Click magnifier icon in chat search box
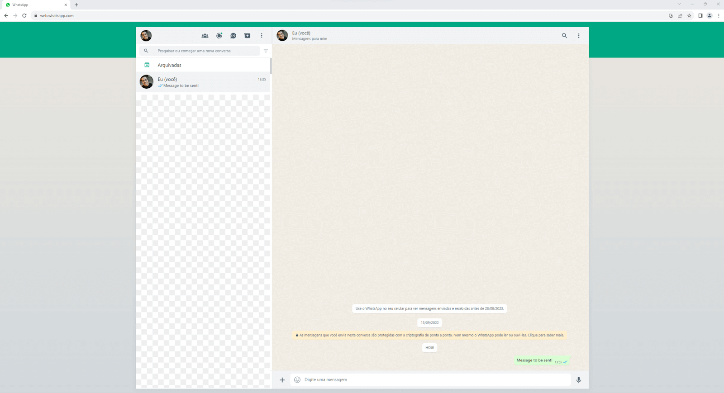Viewport: 724px width, 393px height. coord(146,51)
